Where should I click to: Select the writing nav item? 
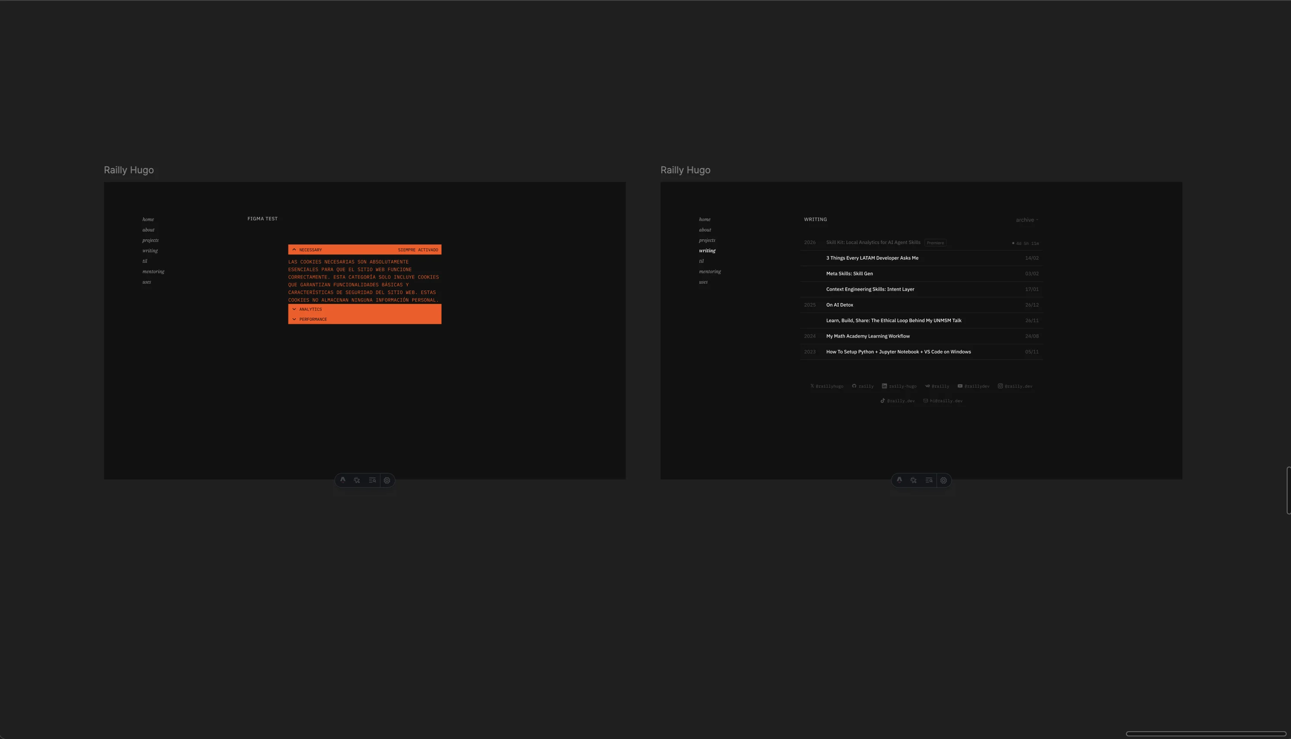tap(707, 250)
